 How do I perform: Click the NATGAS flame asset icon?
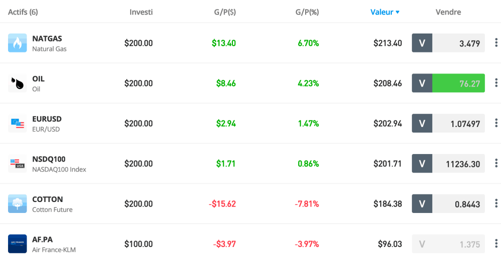(x=18, y=43)
